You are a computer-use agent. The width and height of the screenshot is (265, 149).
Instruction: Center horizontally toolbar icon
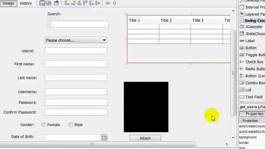(79, 3)
